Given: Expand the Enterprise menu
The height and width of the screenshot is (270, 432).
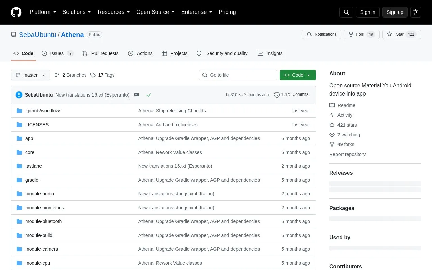Looking at the screenshot, I should click(197, 12).
